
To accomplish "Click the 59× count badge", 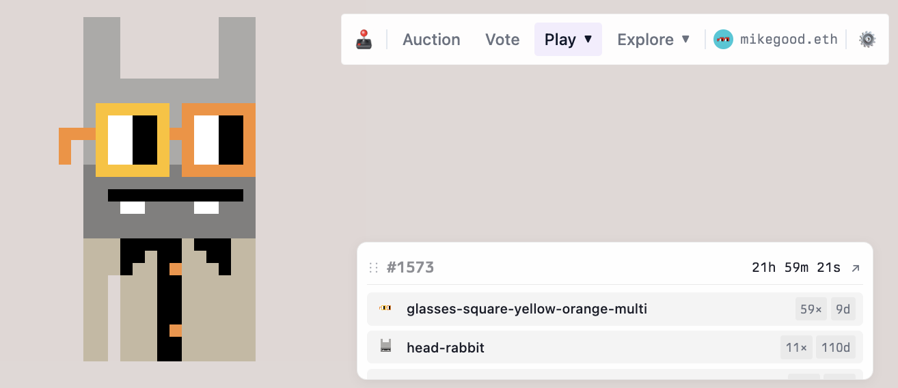I will [811, 309].
